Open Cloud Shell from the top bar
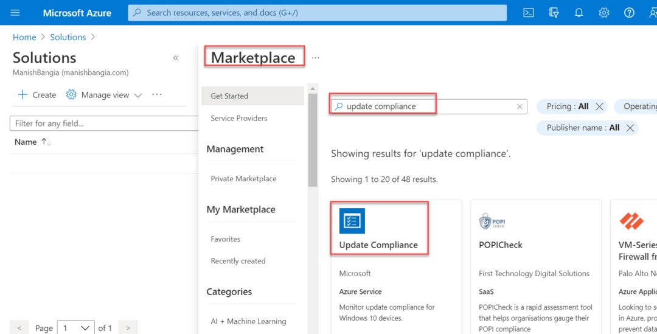 coord(529,13)
